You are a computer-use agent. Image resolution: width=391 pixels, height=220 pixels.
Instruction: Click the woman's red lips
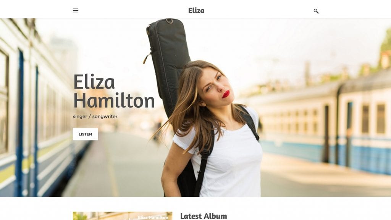coord(226,94)
